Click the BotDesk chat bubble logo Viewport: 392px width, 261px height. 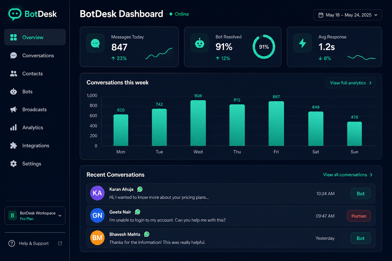[x=15, y=14]
